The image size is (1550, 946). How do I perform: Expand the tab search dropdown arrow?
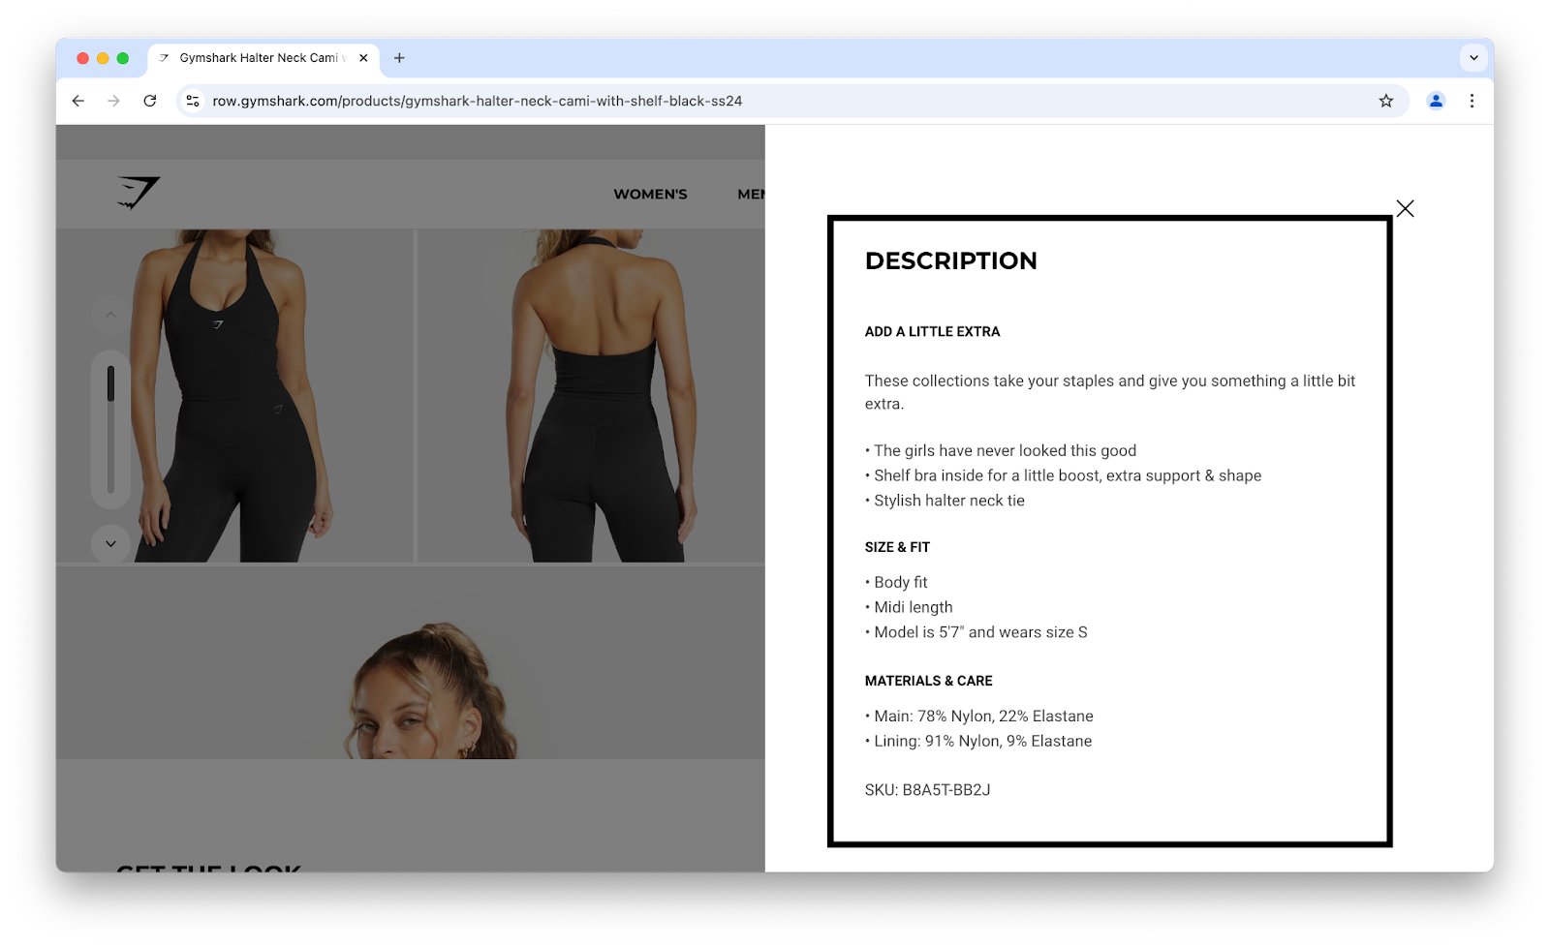pos(1473,58)
